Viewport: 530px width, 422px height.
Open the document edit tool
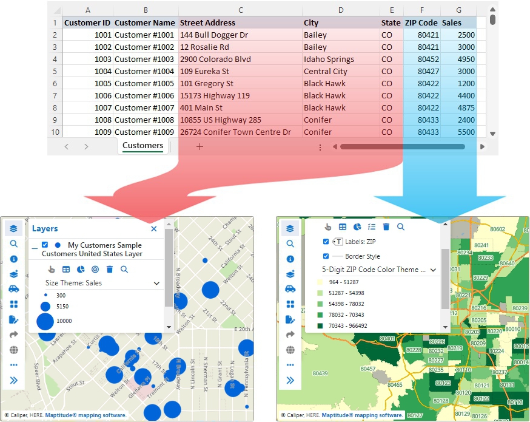[x=13, y=319]
